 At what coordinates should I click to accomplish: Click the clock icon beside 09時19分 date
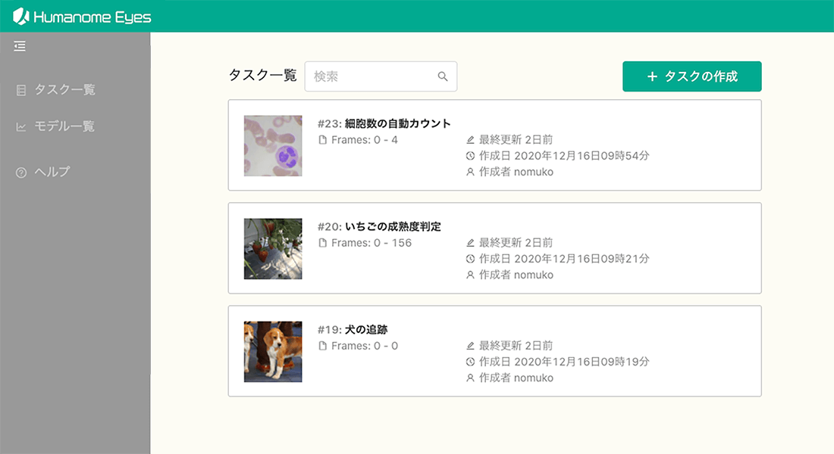[x=470, y=362]
